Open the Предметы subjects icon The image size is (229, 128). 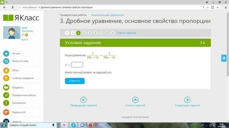coord(6,87)
